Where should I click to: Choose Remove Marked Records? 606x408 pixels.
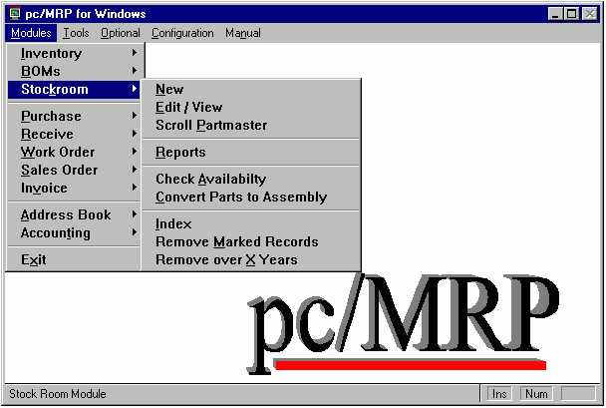point(251,242)
